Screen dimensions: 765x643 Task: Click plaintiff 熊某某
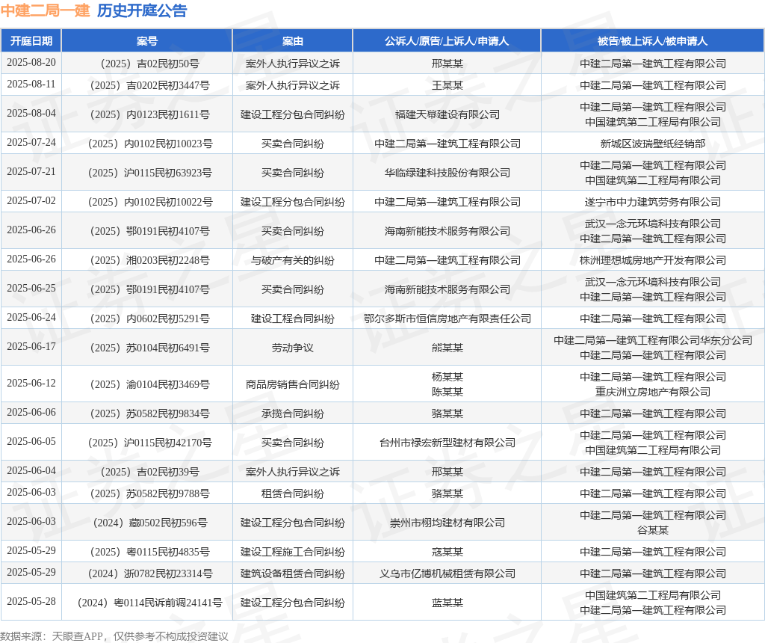447,348
